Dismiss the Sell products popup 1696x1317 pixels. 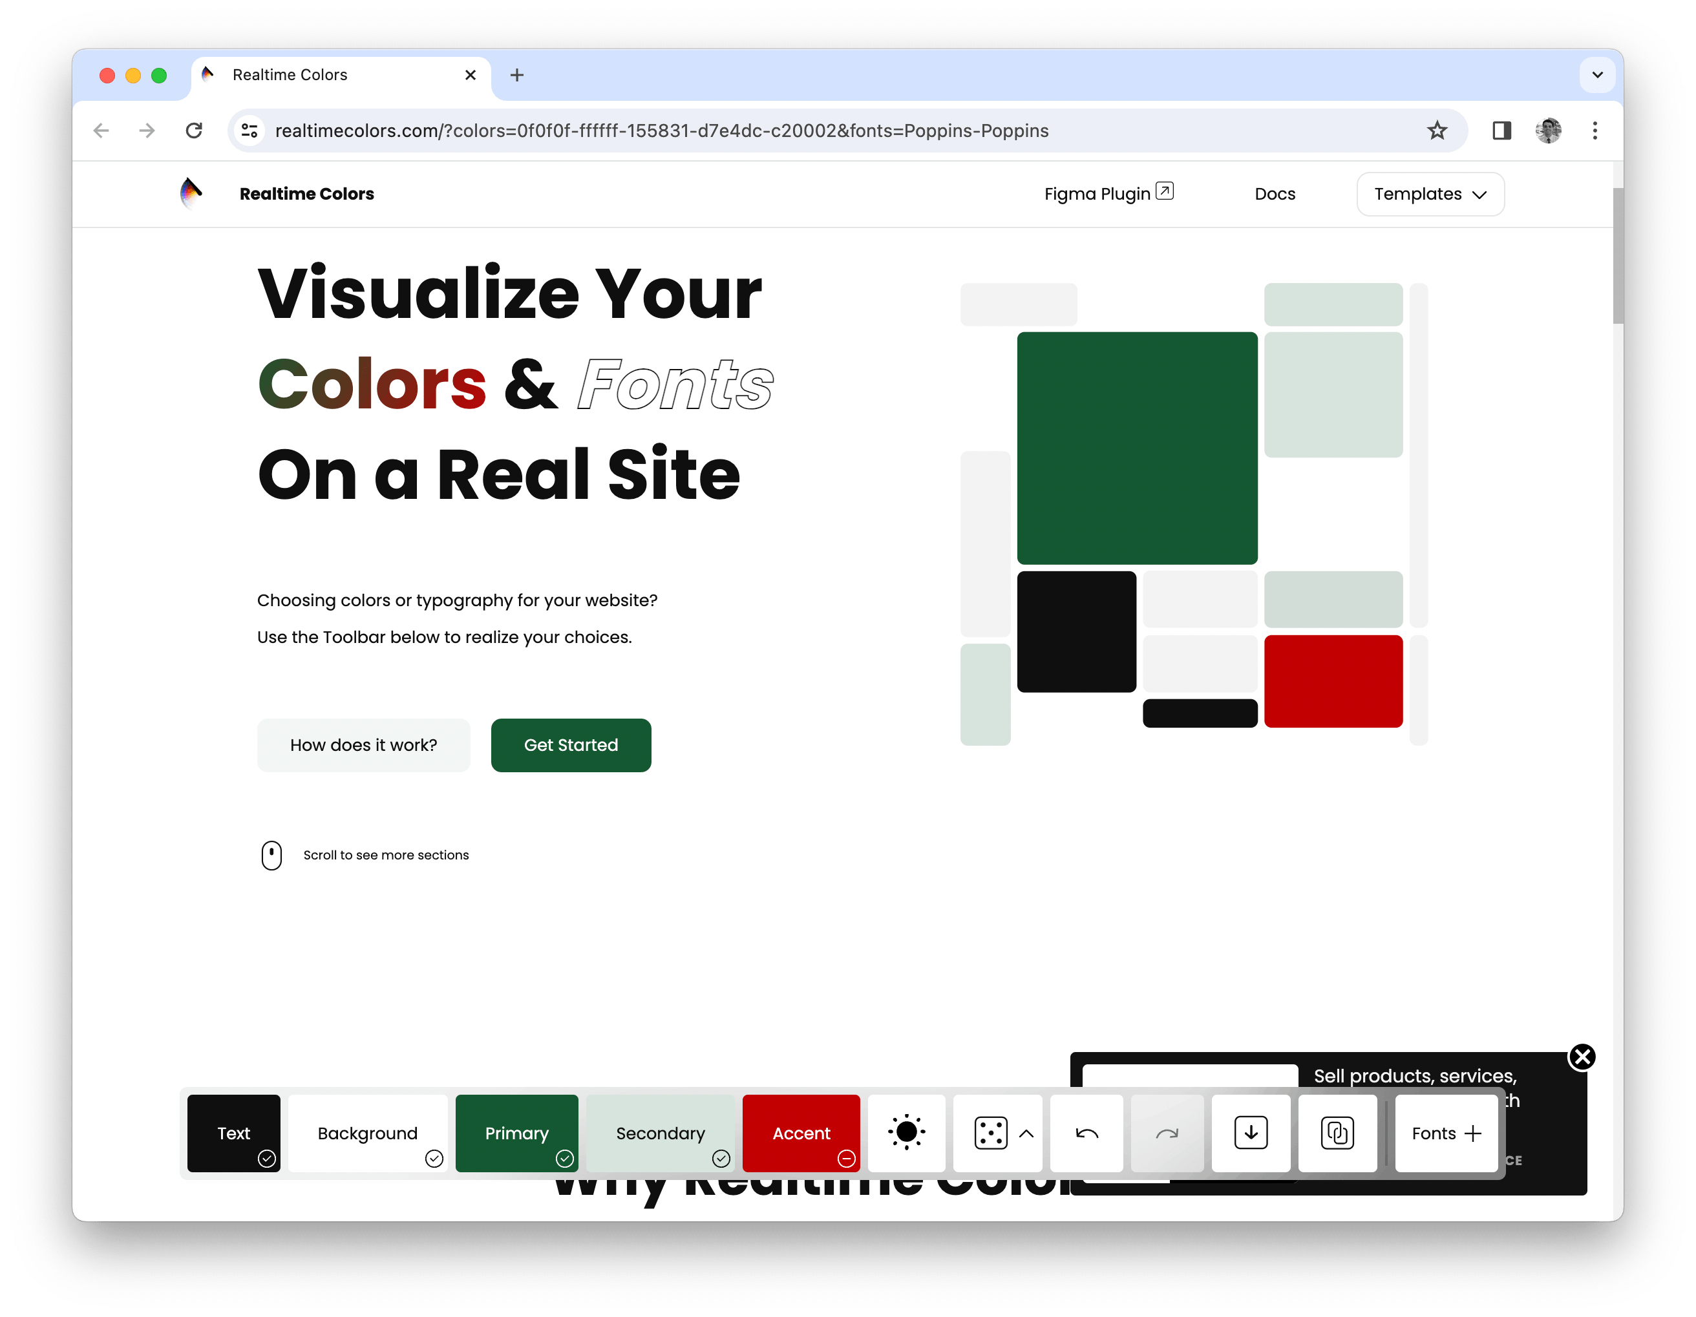coord(1582,1057)
